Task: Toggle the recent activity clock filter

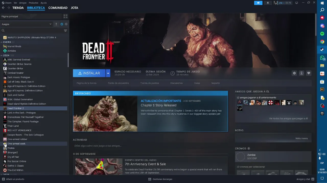Action: [x=62, y=24]
